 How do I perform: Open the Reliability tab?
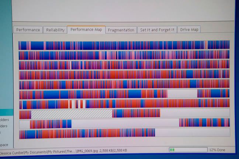[55, 30]
